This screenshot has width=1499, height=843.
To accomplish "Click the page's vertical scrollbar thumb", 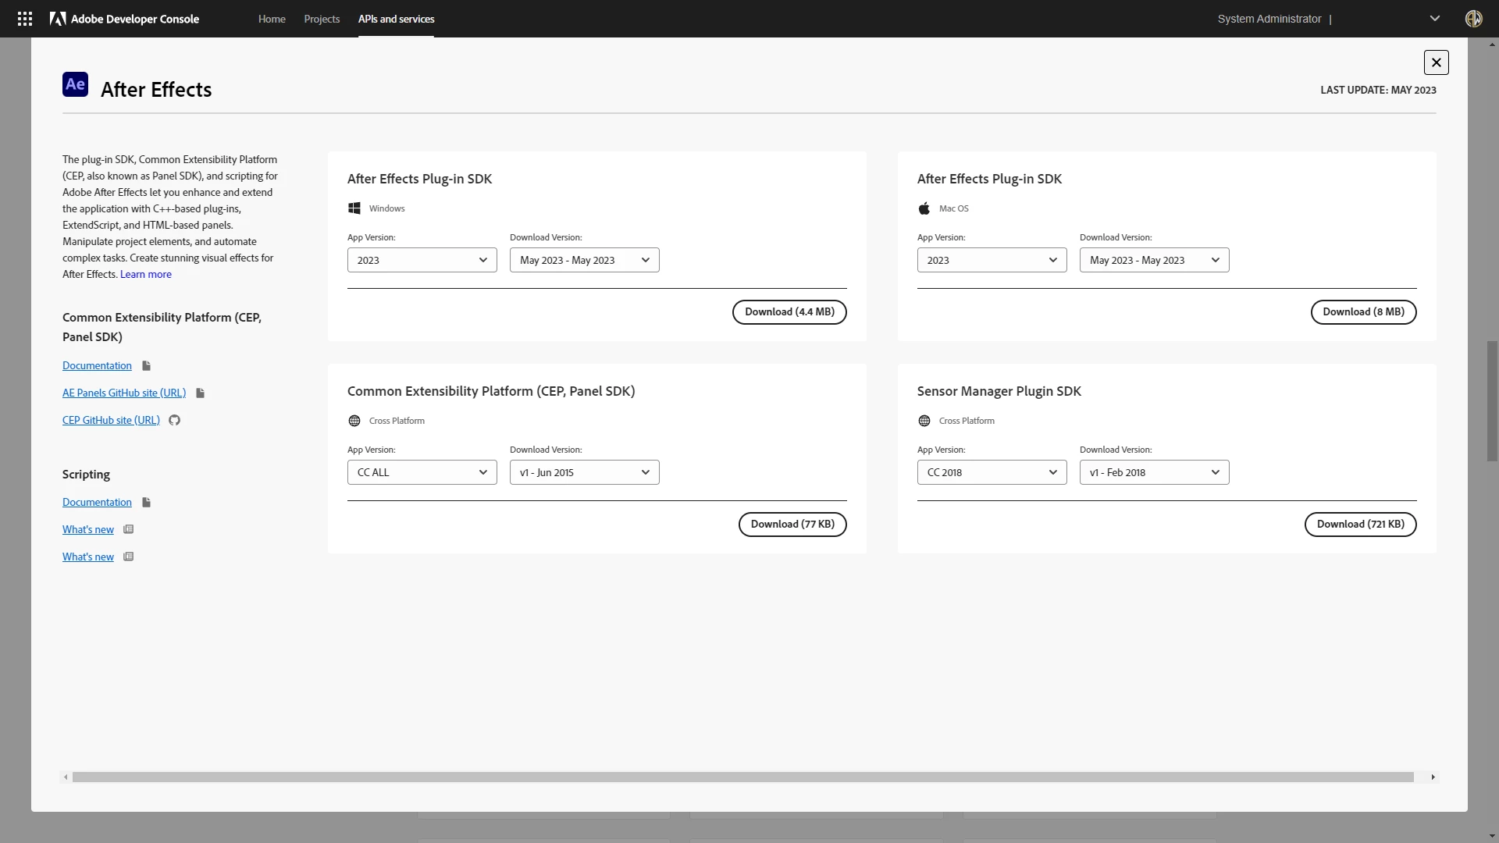I will point(1492,401).
